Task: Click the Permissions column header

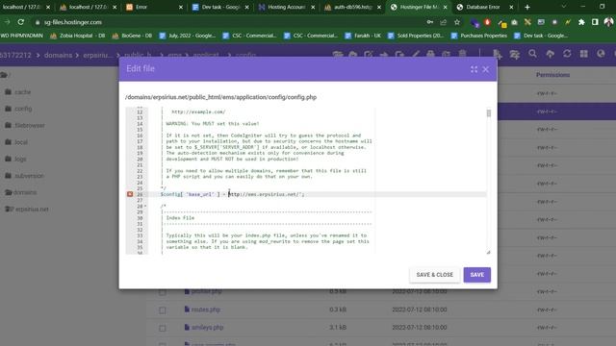Action: coord(552,75)
